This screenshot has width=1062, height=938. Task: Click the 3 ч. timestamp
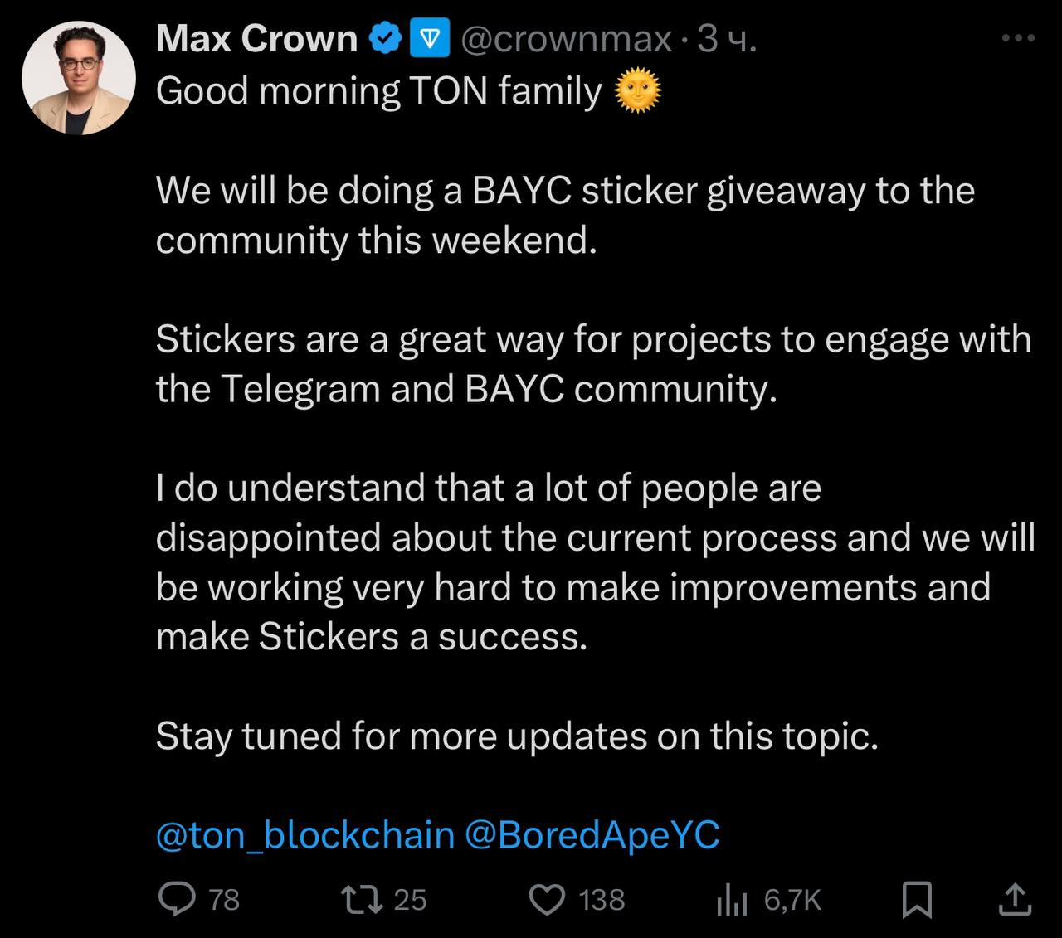click(727, 39)
